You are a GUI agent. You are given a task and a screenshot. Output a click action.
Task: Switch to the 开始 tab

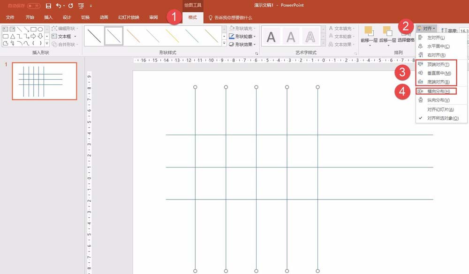pyautogui.click(x=30, y=17)
